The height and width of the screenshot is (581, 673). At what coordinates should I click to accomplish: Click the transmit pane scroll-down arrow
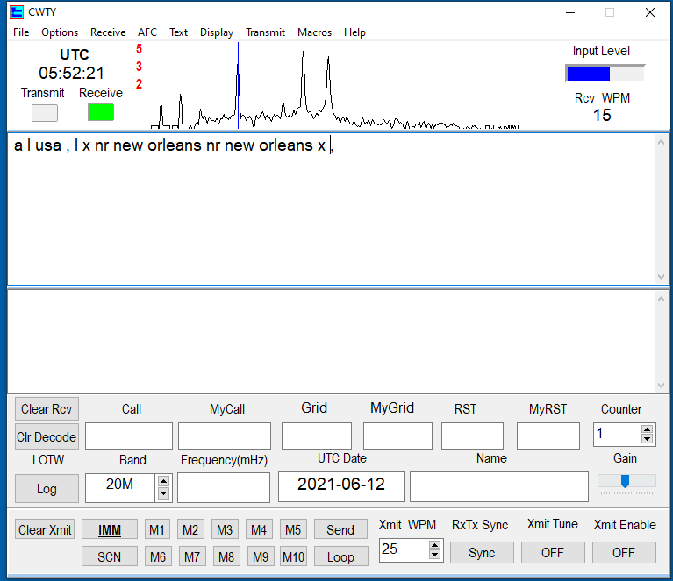click(x=661, y=386)
